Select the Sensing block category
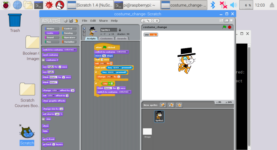The width and height of the screenshot is (277, 150). pos(69,33)
